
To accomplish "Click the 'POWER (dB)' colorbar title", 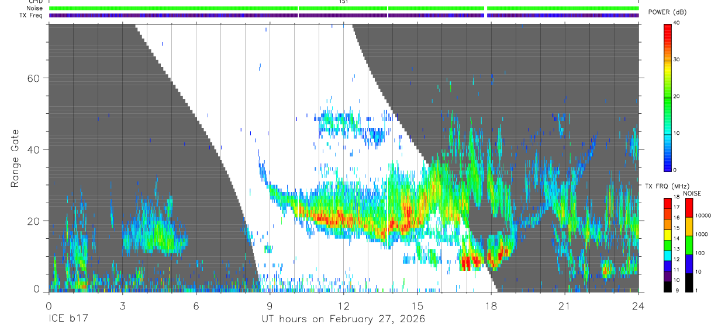I will (668, 12).
